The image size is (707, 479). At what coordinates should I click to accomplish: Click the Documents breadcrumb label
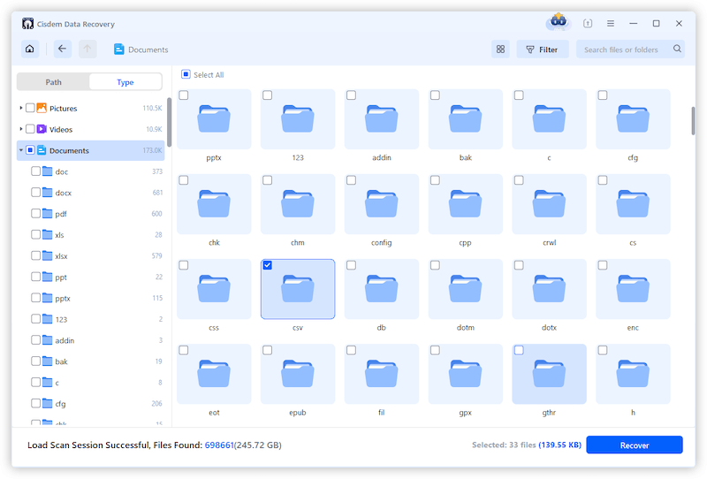148,49
